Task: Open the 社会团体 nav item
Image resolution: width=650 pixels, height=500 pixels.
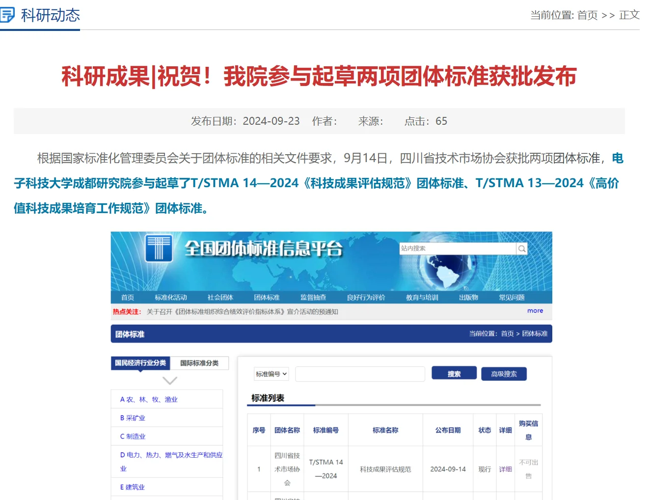Action: pos(220,298)
